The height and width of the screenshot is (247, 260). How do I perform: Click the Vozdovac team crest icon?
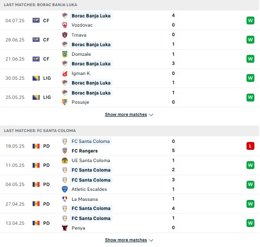pos(65,25)
